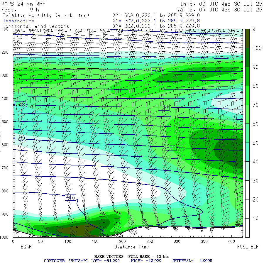Click the FSSL_BLF station label
Screen dimensions: 264x264
coord(248,247)
